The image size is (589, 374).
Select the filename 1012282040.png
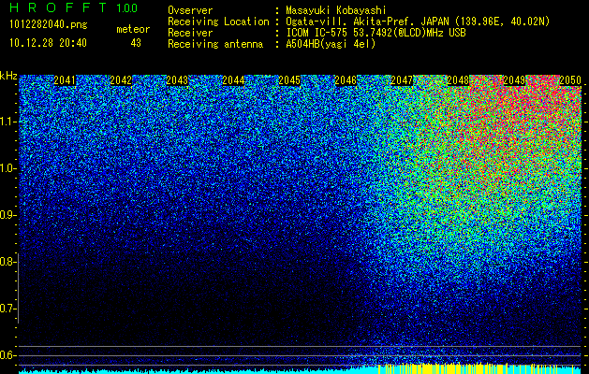49,25
